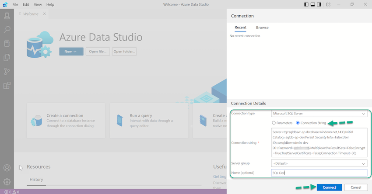Switch to the Browse tab
The image size is (372, 194).
pyautogui.click(x=262, y=28)
